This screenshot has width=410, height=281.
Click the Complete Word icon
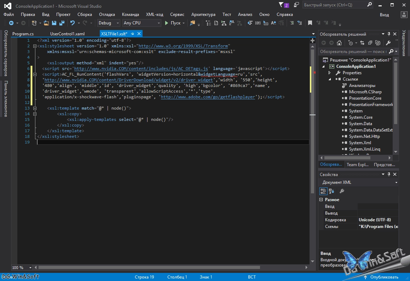point(273,23)
